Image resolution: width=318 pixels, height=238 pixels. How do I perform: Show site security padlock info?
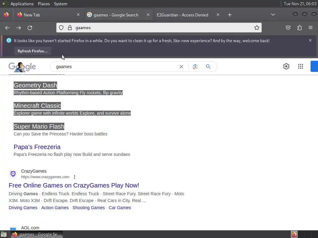(x=70, y=28)
